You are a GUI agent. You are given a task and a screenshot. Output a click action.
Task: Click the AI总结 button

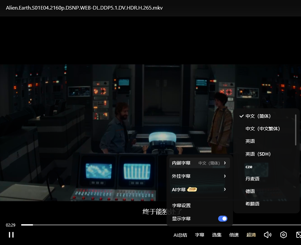pyautogui.click(x=180, y=235)
